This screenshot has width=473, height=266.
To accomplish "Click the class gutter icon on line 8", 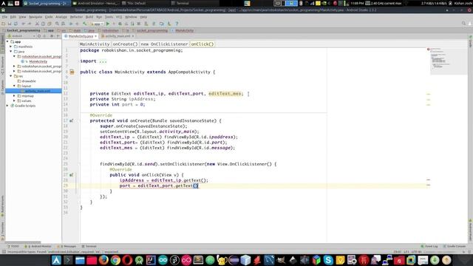I will (x=72, y=72).
